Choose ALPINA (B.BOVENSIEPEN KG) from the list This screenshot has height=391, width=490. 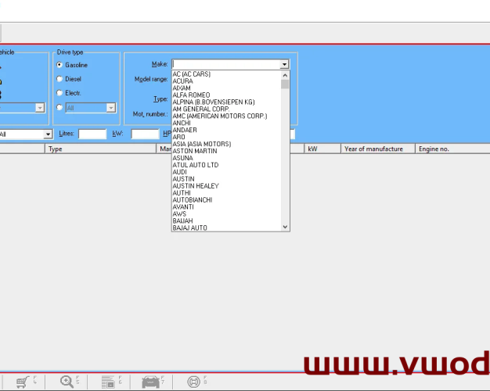coord(226,102)
